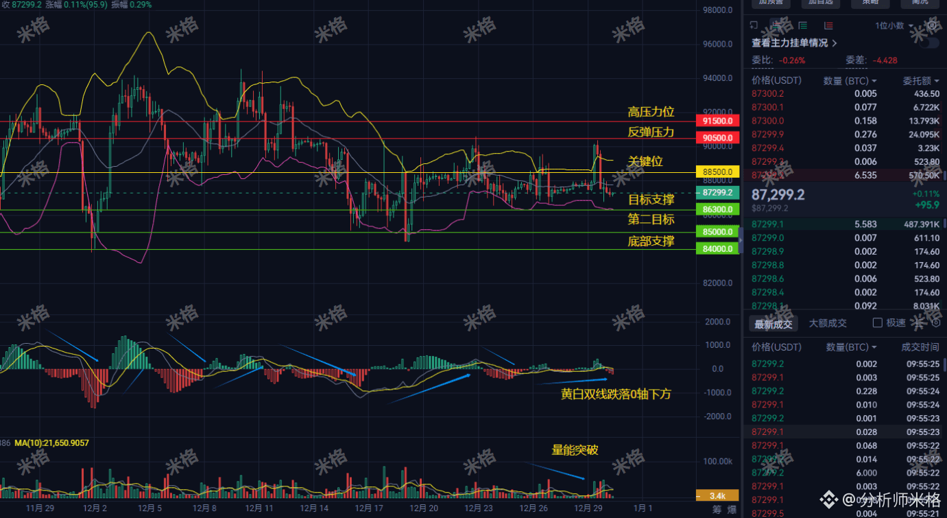
Task: Open 查看主力挂单情况 link
Action: pyautogui.click(x=794, y=43)
